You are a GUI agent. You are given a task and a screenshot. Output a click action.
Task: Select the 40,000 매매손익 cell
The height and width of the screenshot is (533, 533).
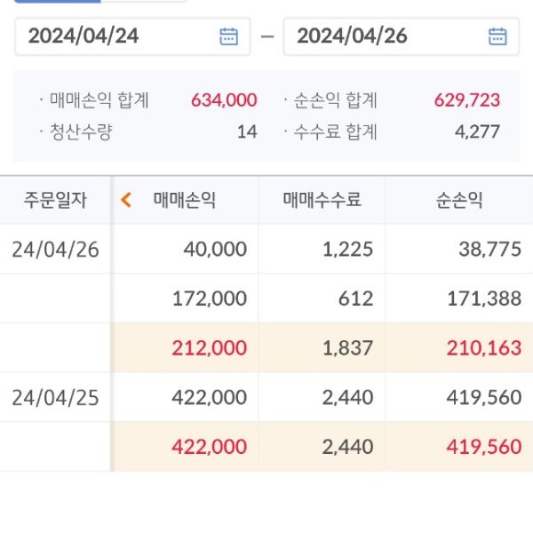215,249
